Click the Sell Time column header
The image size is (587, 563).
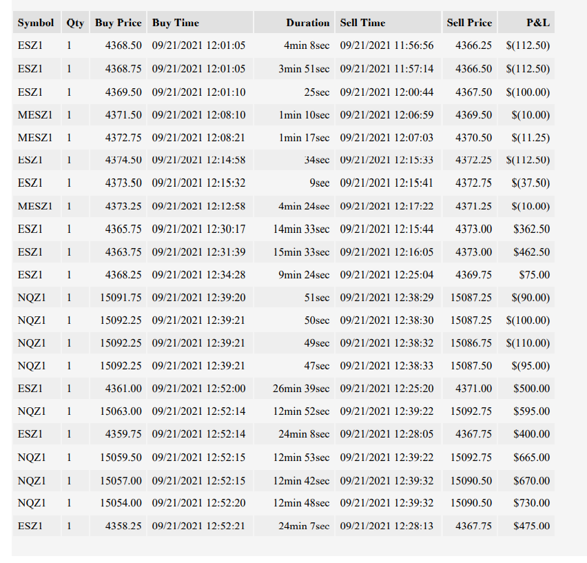click(x=388, y=23)
